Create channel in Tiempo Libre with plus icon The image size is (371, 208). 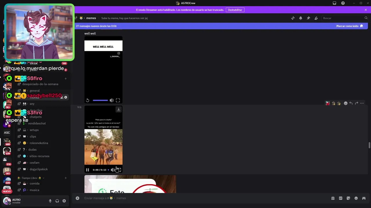(x=66, y=178)
